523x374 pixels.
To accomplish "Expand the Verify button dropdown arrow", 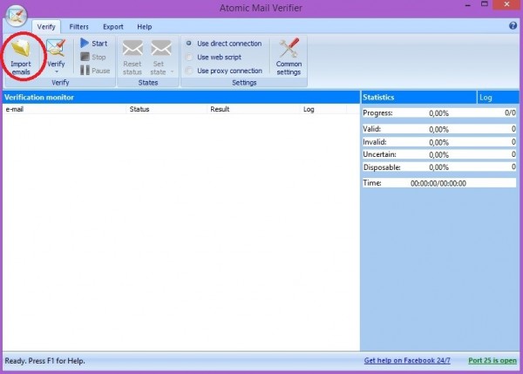I will click(57, 71).
